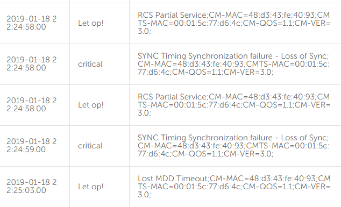Click the Let op! level beside Lost MDD Timeout

point(91,187)
